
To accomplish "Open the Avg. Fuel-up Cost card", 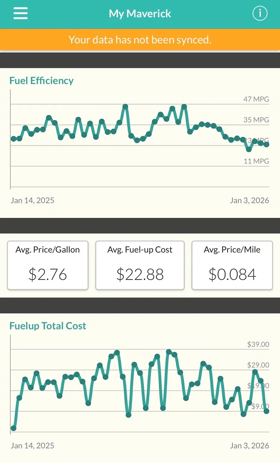I will (140, 265).
